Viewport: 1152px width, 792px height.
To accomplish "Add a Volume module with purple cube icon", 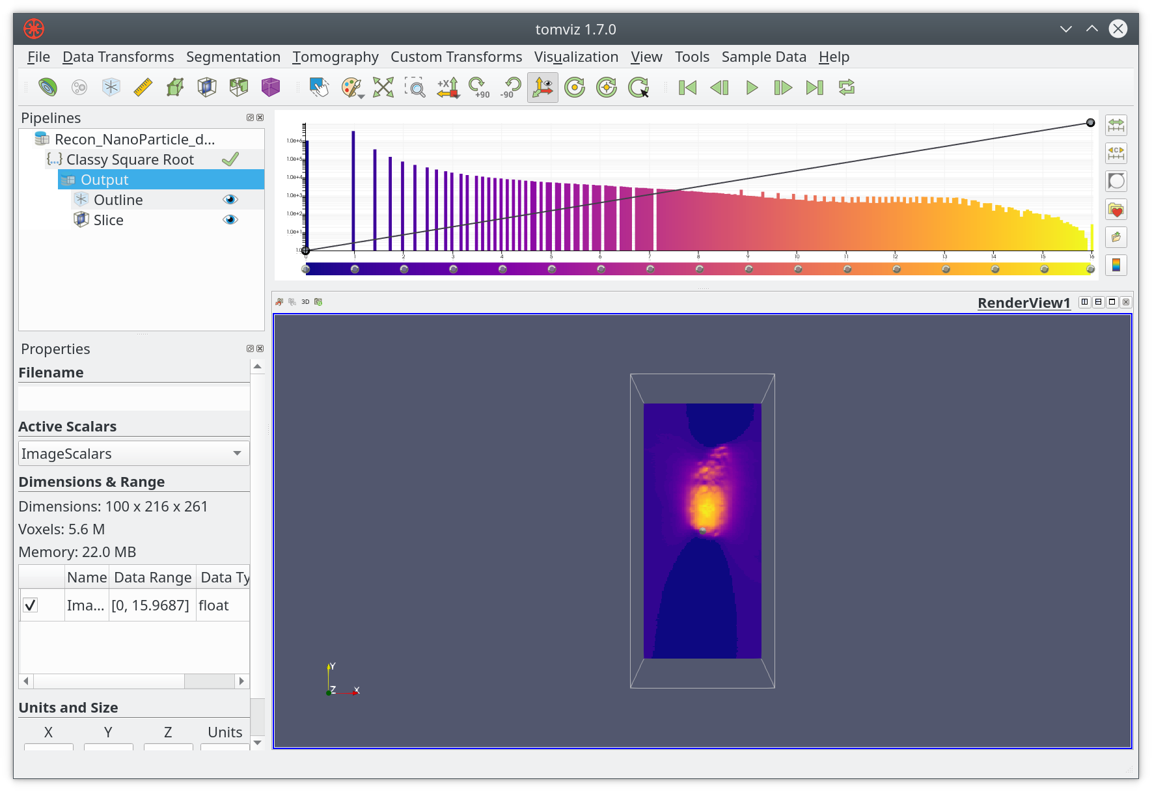I will [x=271, y=87].
